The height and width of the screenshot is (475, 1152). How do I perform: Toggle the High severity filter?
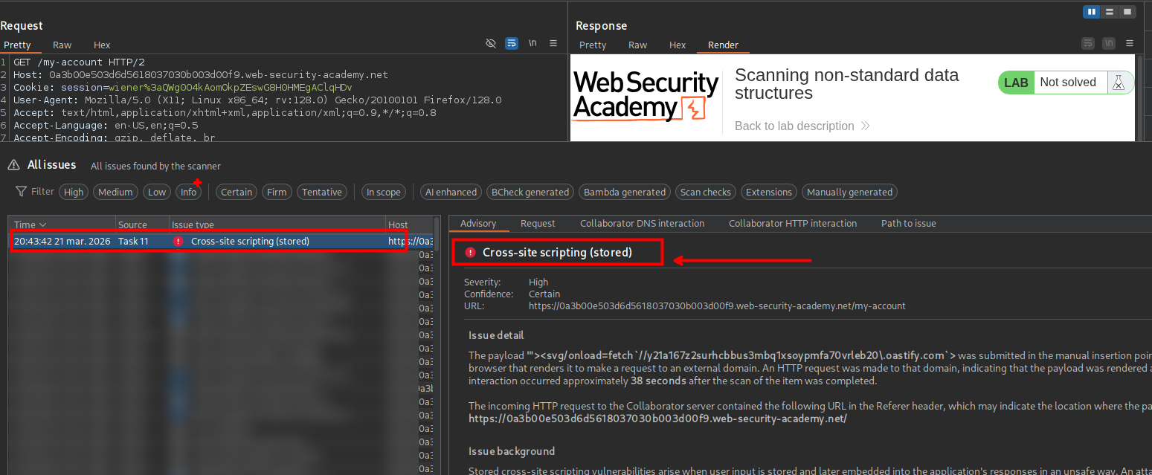74,192
